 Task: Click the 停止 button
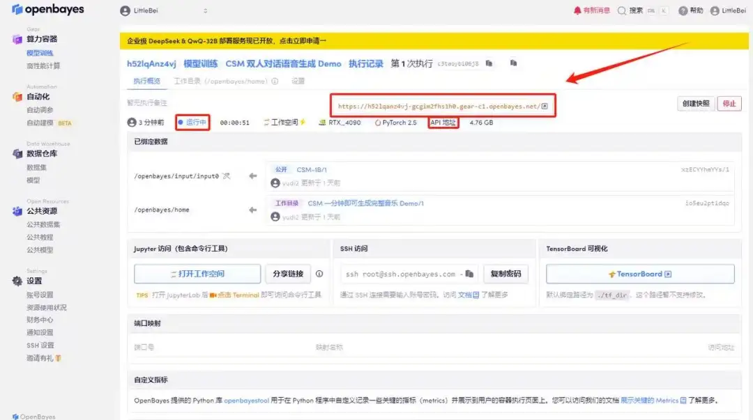(x=729, y=104)
